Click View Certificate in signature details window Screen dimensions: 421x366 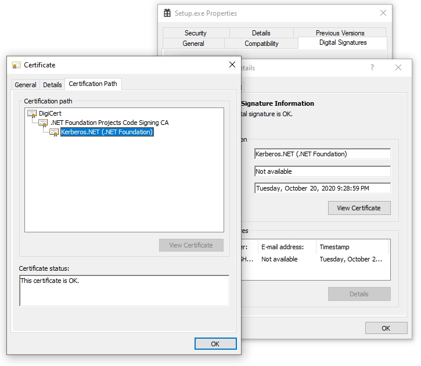(x=359, y=208)
